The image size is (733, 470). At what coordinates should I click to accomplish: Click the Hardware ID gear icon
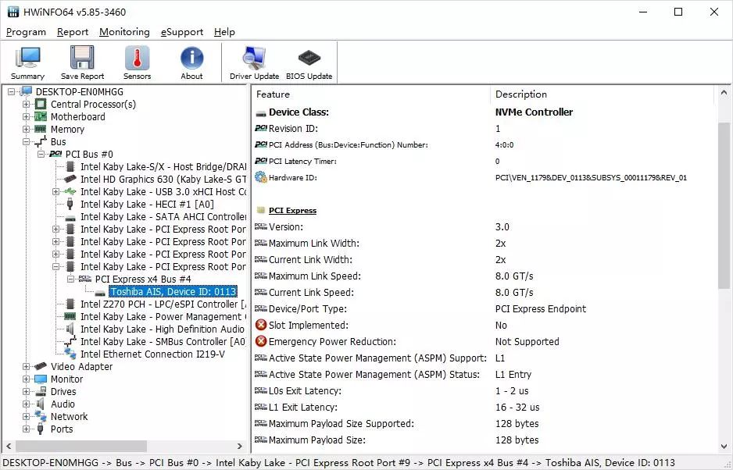point(260,177)
